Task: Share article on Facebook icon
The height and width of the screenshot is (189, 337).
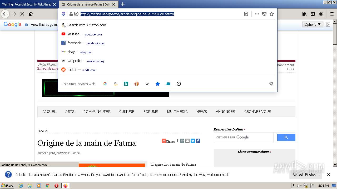Action: click(x=198, y=141)
